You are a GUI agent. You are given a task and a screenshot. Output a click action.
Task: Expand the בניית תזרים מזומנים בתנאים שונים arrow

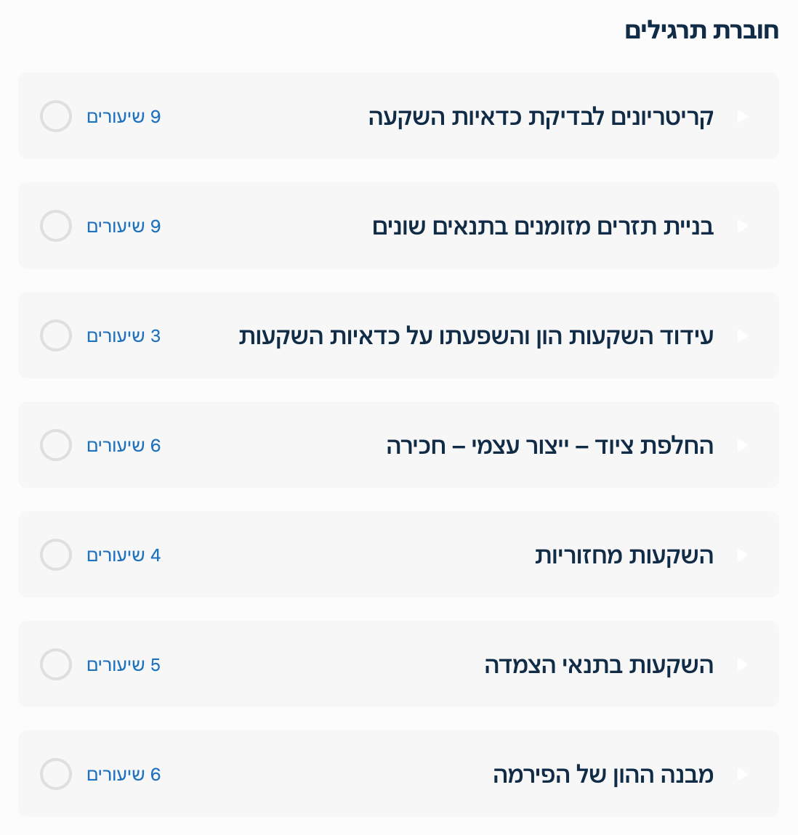click(742, 226)
